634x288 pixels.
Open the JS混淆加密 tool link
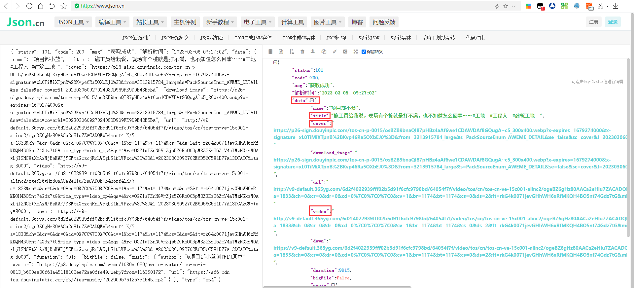212,38
